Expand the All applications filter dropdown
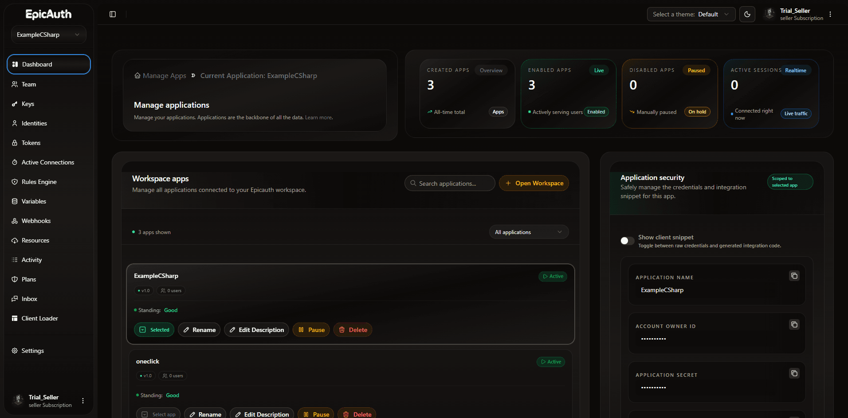Viewport: 848px width, 418px height. point(528,232)
